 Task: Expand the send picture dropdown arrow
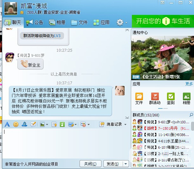(47, 125)
